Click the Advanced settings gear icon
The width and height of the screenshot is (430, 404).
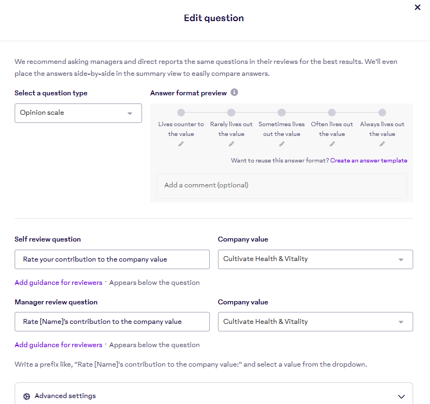27,396
